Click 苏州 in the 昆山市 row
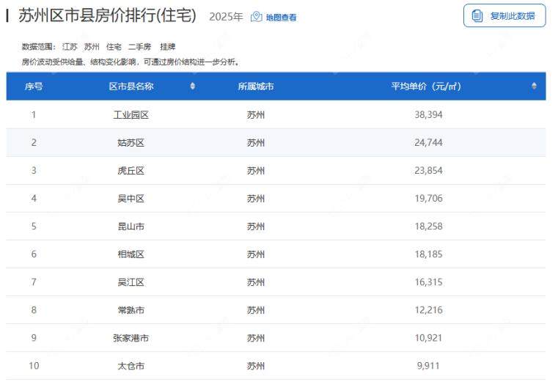The height and width of the screenshot is (390, 558). (256, 227)
